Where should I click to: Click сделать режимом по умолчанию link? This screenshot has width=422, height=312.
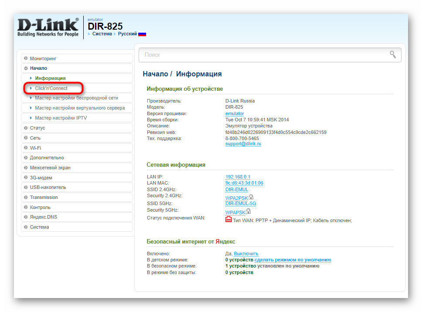[x=293, y=260]
